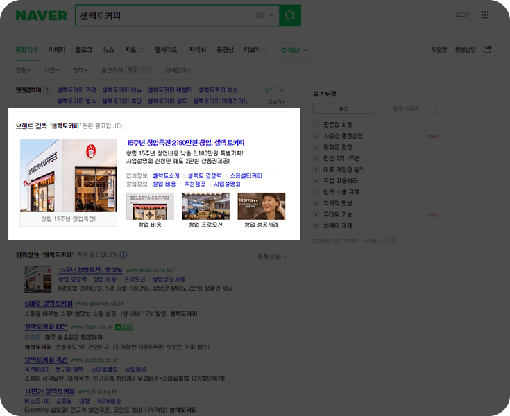
Task: Click the 신고 button
Action: click(269, 90)
